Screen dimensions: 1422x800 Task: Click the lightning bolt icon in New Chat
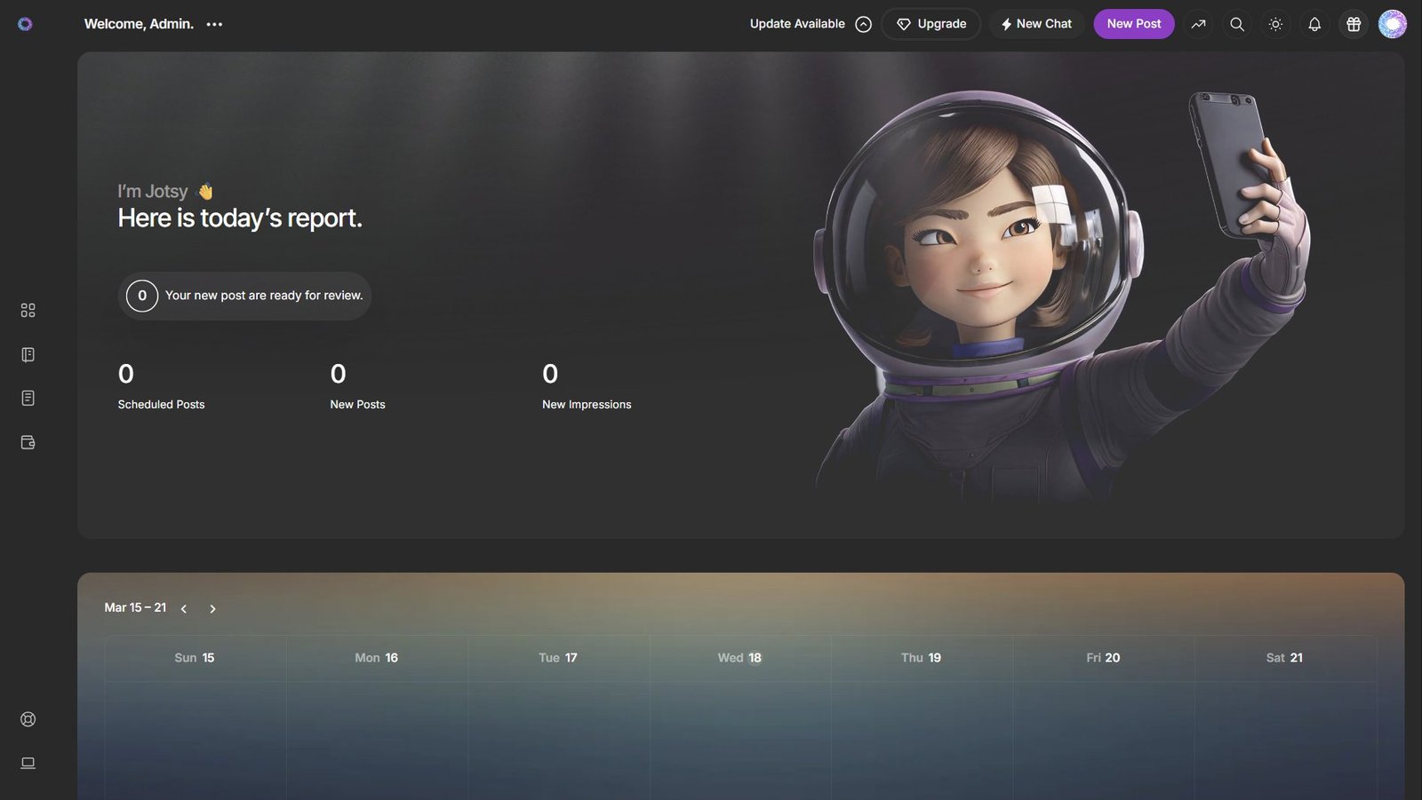[1006, 24]
